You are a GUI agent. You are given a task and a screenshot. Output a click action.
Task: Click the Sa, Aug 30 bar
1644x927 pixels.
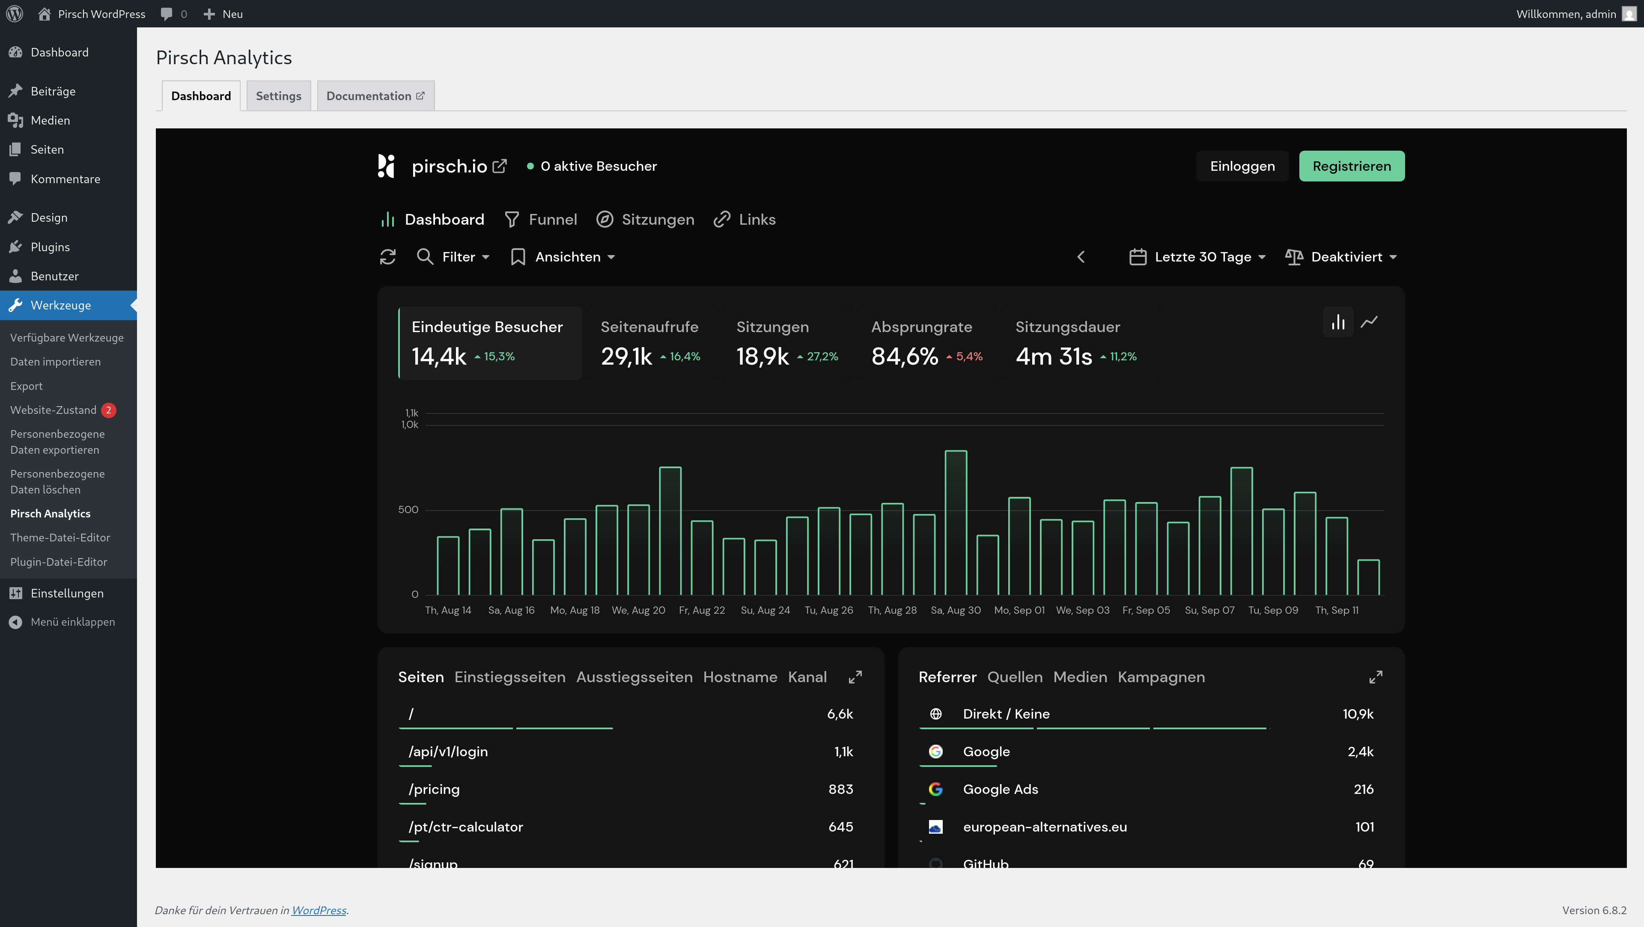[x=956, y=523]
